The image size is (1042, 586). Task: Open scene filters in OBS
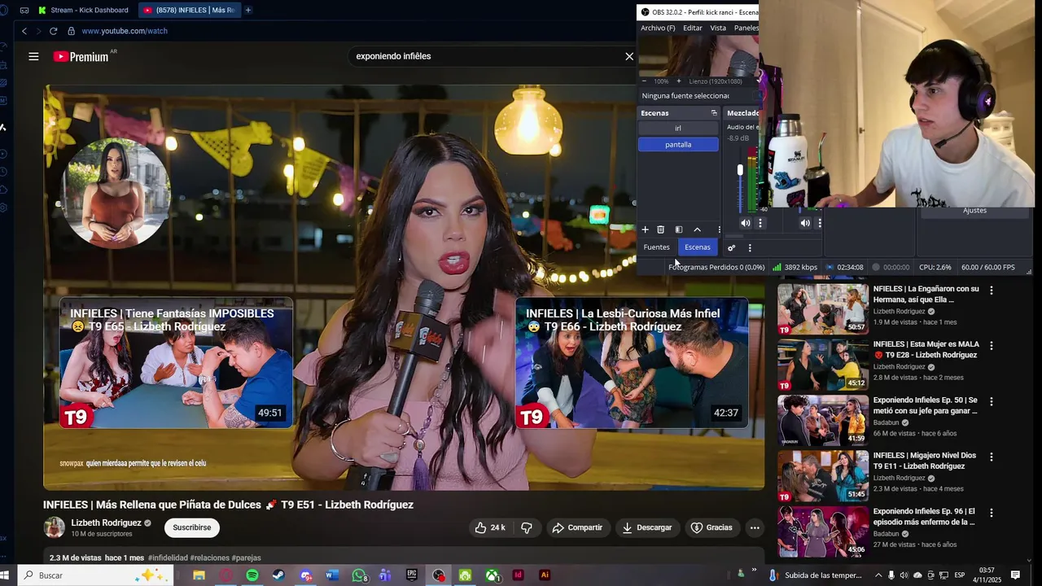pyautogui.click(x=679, y=230)
